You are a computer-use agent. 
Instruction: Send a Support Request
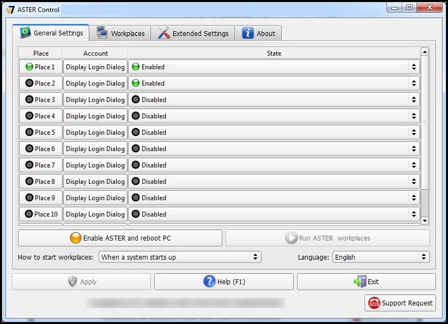(400, 303)
